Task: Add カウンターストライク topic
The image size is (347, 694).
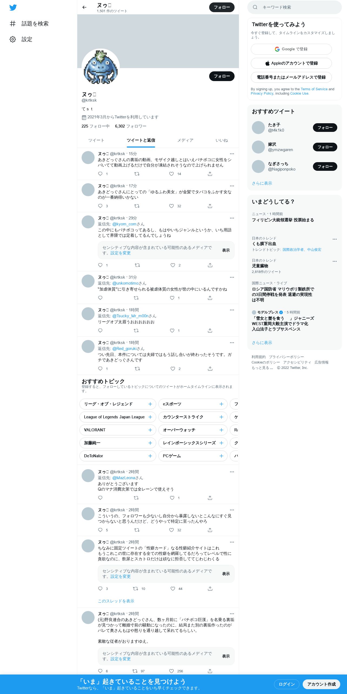Action: tap(221, 417)
